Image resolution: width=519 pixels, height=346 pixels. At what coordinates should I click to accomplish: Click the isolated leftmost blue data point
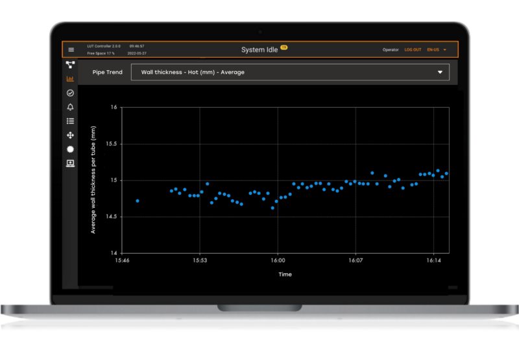click(x=138, y=201)
